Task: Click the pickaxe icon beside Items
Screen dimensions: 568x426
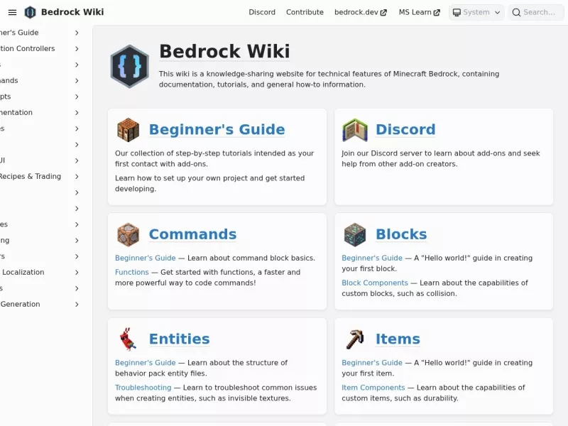Action: pyautogui.click(x=354, y=339)
